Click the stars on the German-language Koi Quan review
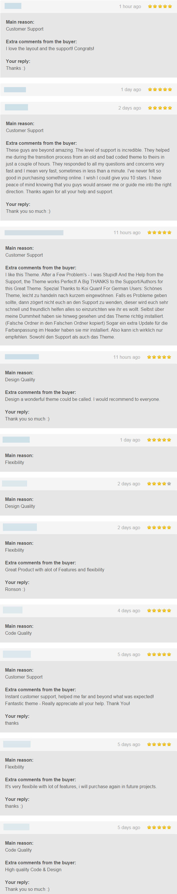 (x=159, y=232)
